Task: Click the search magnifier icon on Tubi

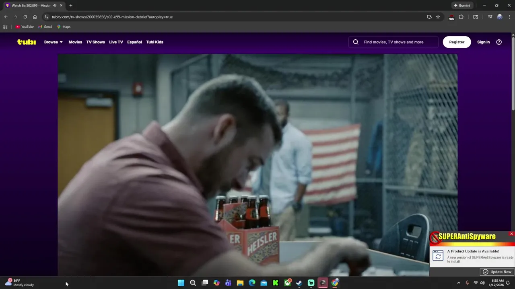Action: point(356,42)
